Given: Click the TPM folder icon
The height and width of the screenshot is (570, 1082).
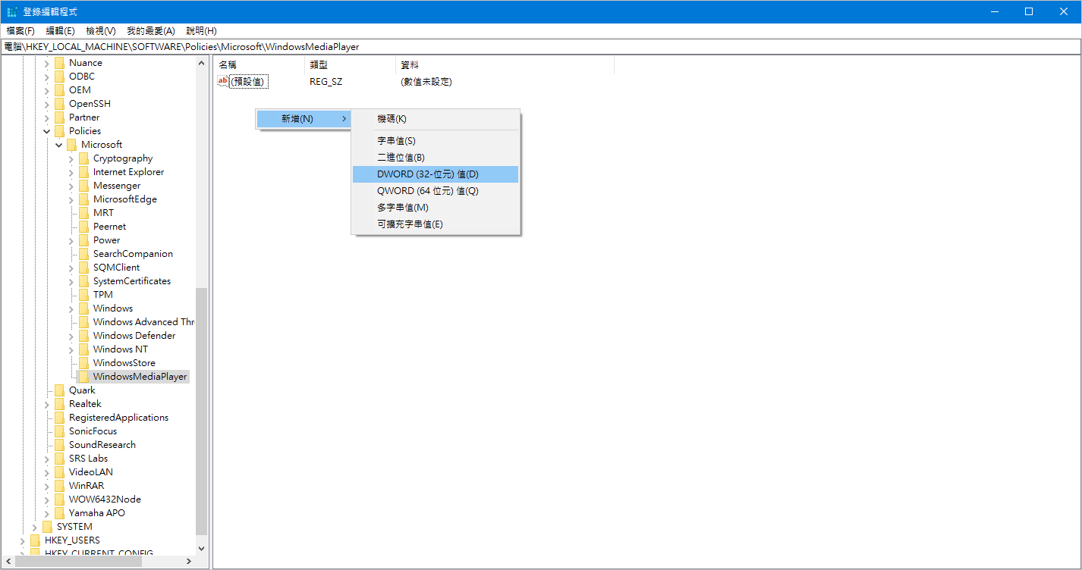Looking at the screenshot, I should point(84,295).
